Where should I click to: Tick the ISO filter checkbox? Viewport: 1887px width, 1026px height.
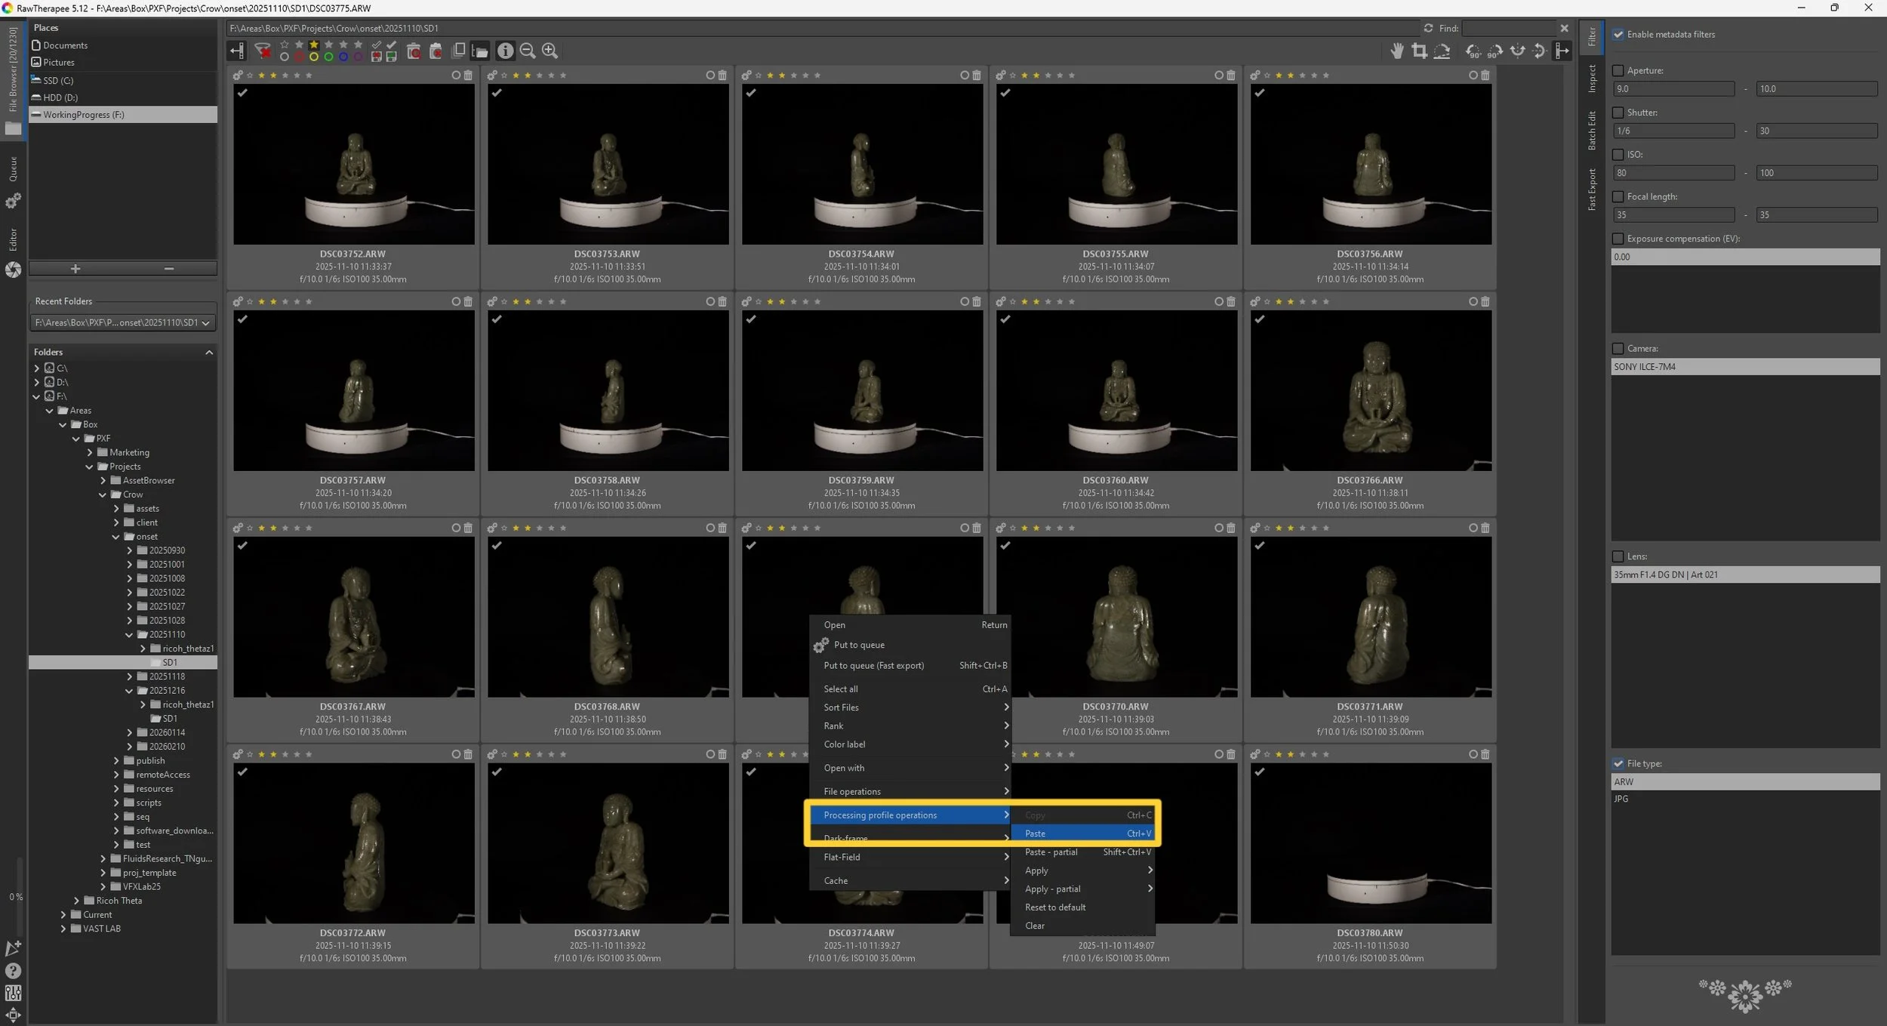[x=1618, y=155]
